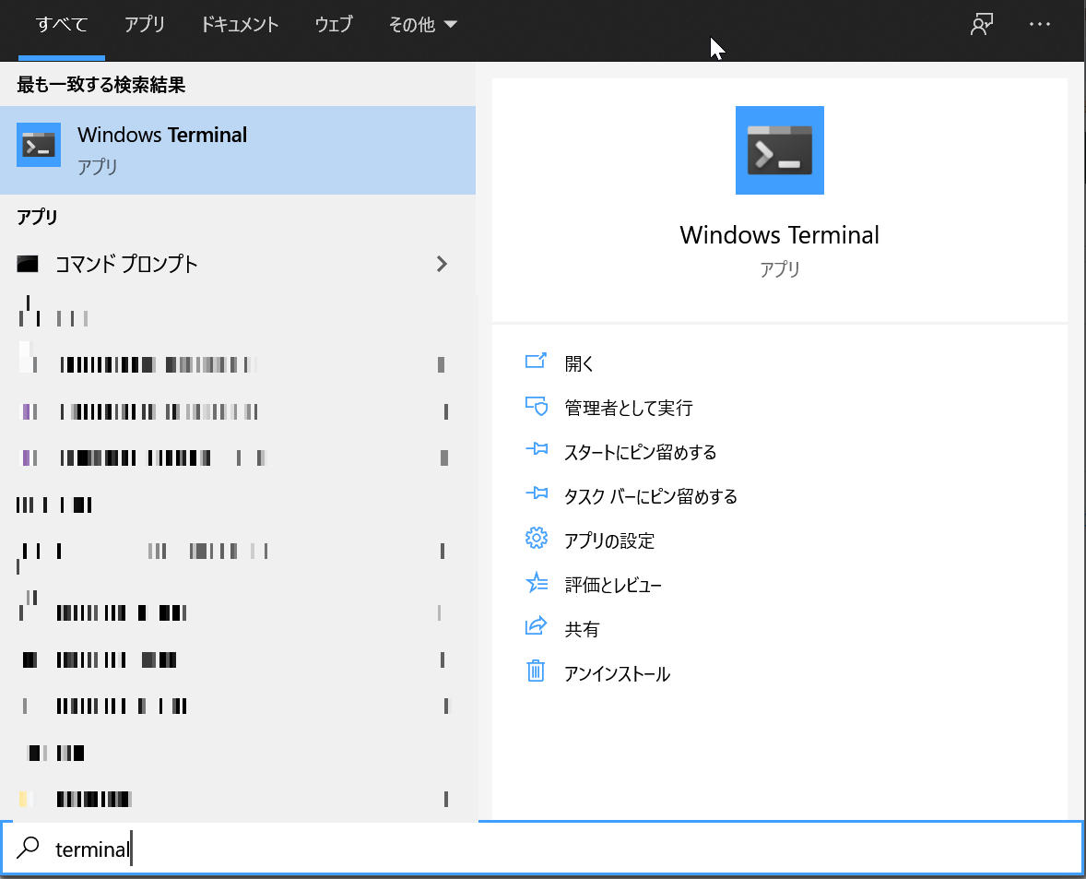The image size is (1086, 879).
Task: Click the Windows Terminal icon in results list
Action: click(39, 145)
